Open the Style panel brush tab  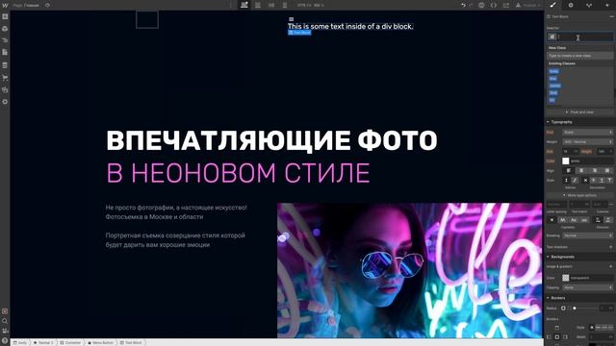point(552,5)
